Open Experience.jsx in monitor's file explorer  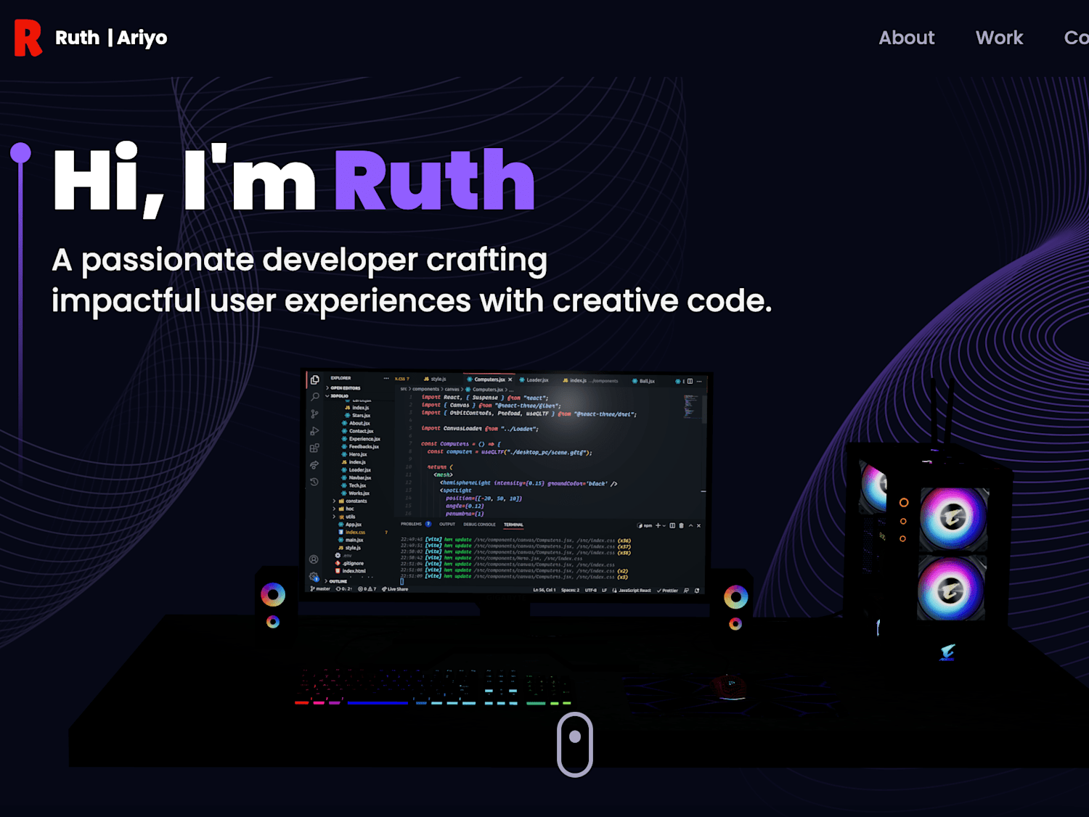point(361,439)
